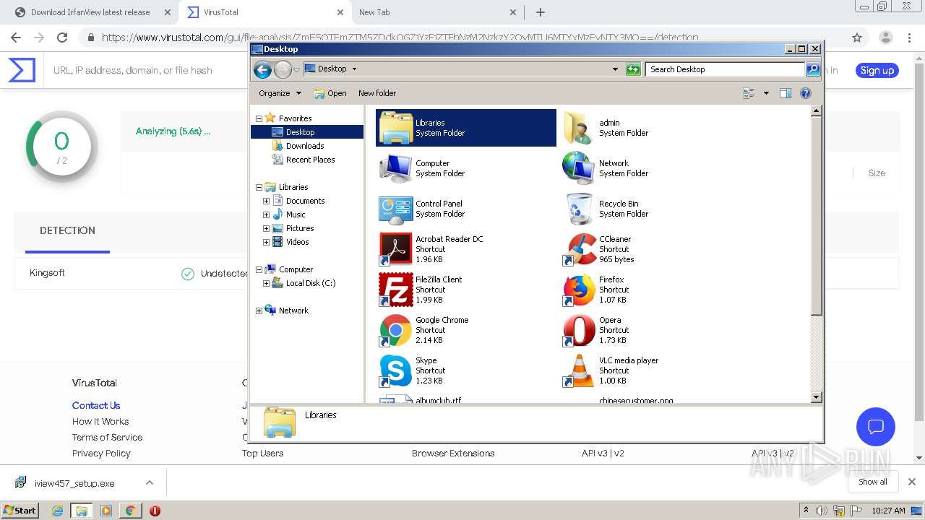Screen dimensions: 925x520
Task: Collapse the Favorites tree group
Action: pos(259,118)
